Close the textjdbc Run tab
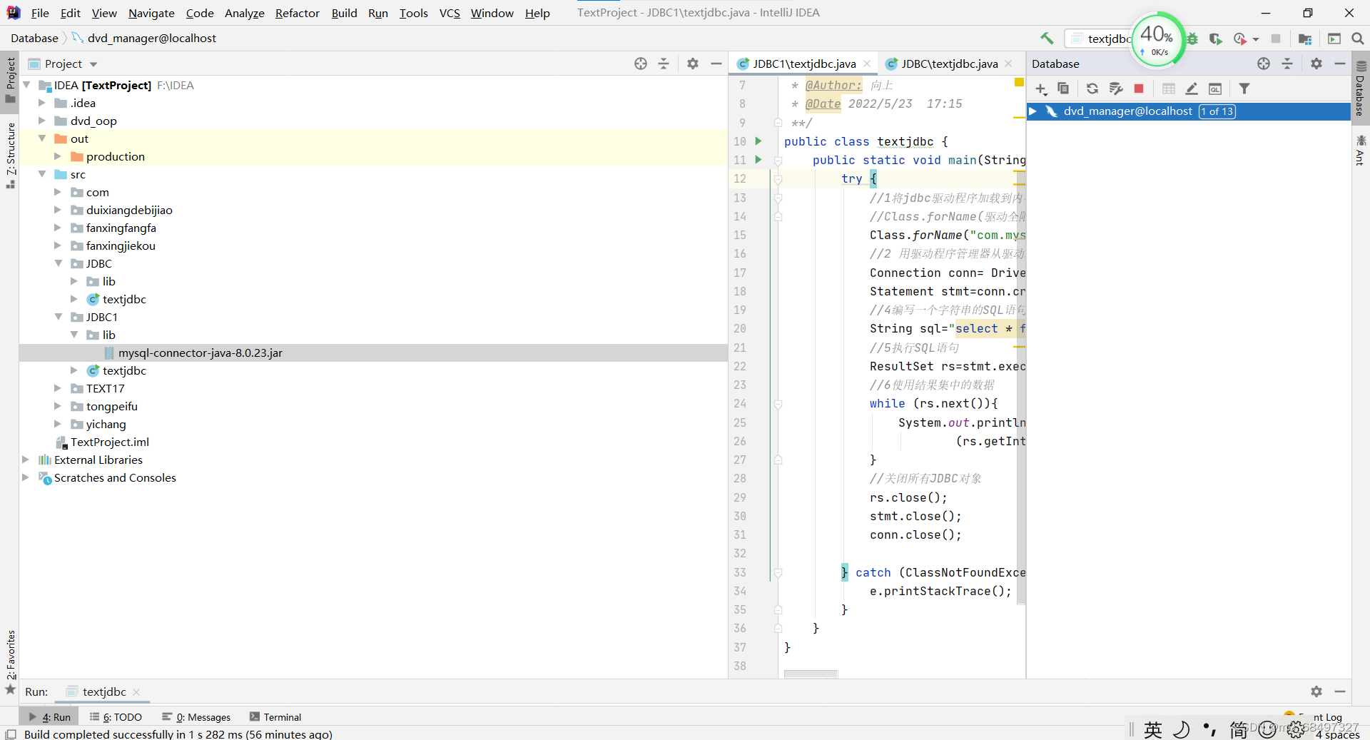Screen dimensions: 1370x740 136,692
